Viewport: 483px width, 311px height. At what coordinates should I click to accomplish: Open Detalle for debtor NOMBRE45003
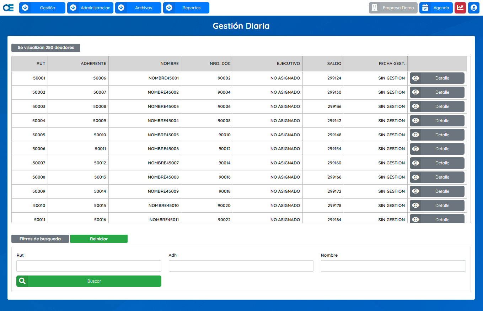click(x=442, y=107)
